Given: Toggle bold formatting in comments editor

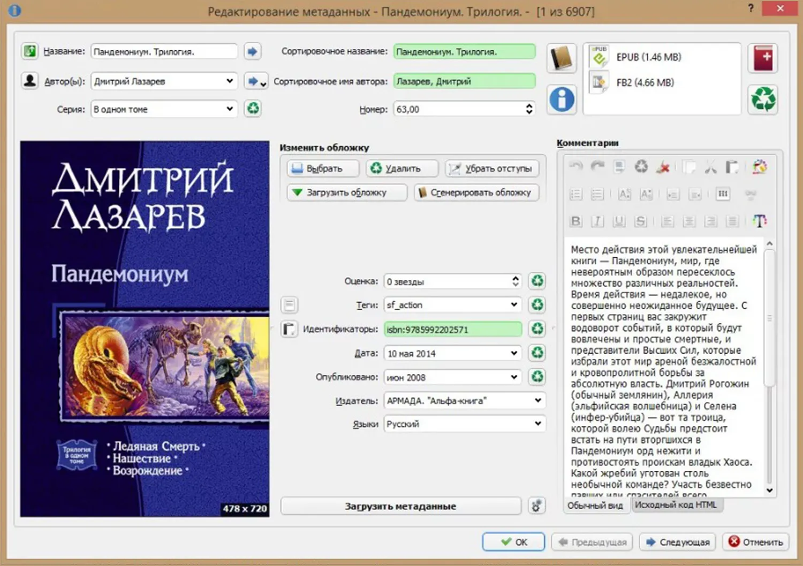Looking at the screenshot, I should click(x=576, y=221).
